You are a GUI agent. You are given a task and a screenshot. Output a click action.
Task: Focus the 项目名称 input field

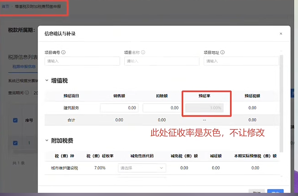click(161, 61)
